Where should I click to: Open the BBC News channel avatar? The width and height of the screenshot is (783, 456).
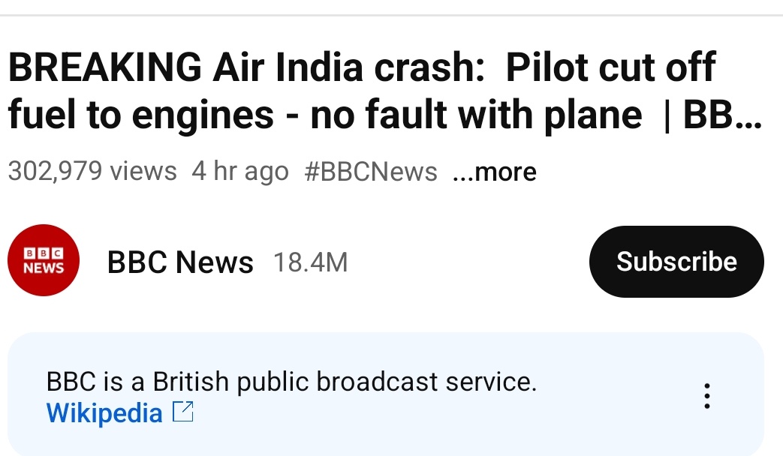coord(44,260)
